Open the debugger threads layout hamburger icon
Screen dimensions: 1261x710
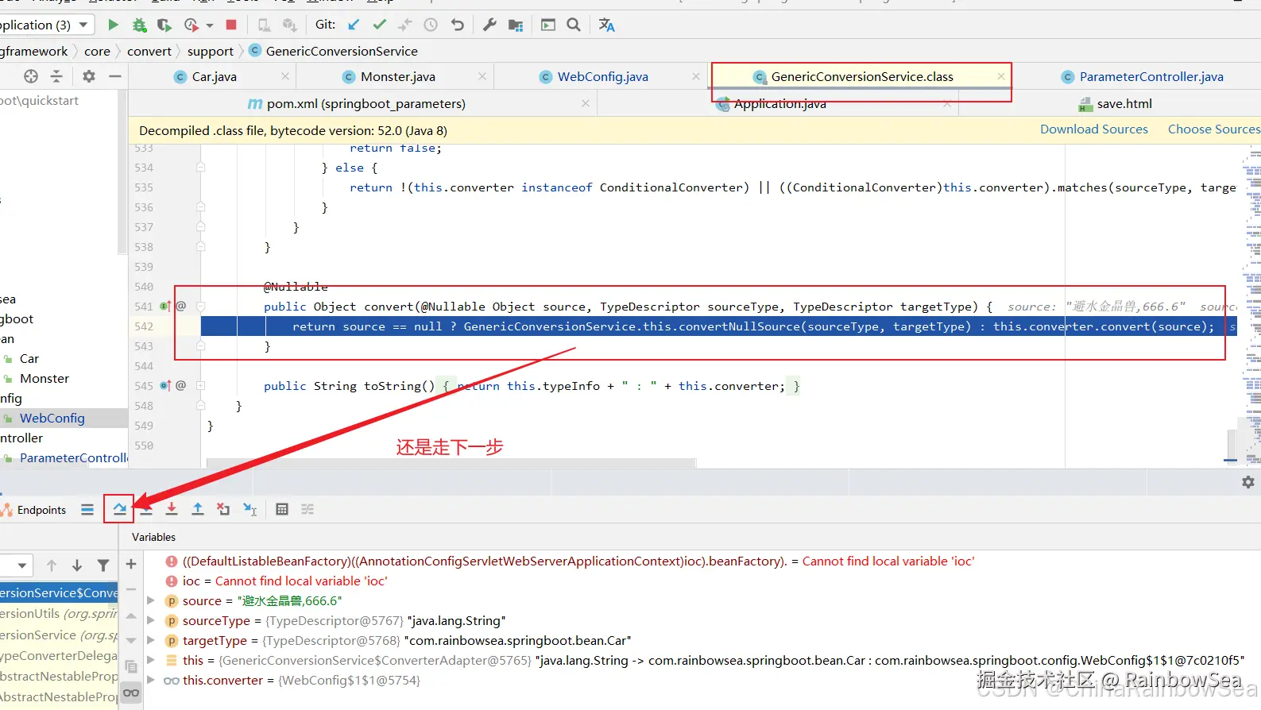click(x=87, y=510)
